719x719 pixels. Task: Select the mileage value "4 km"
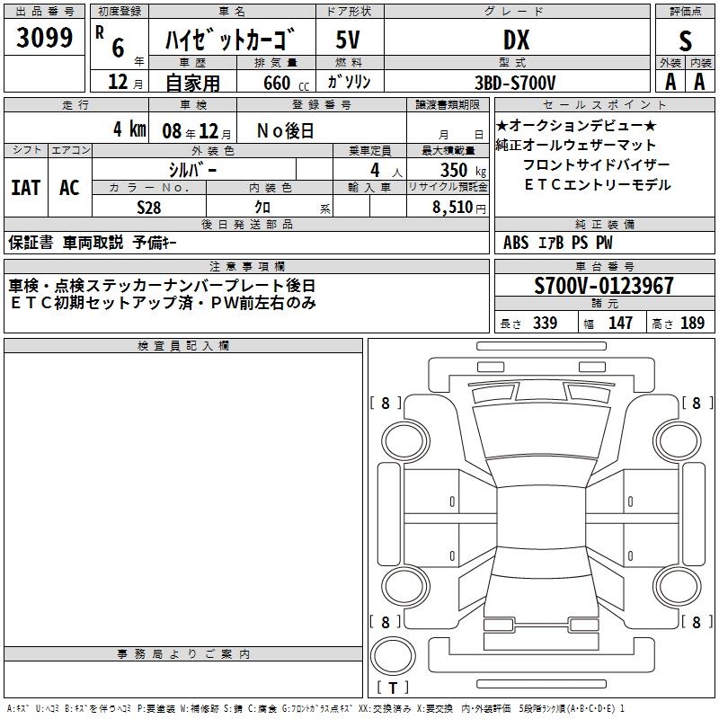(x=129, y=129)
